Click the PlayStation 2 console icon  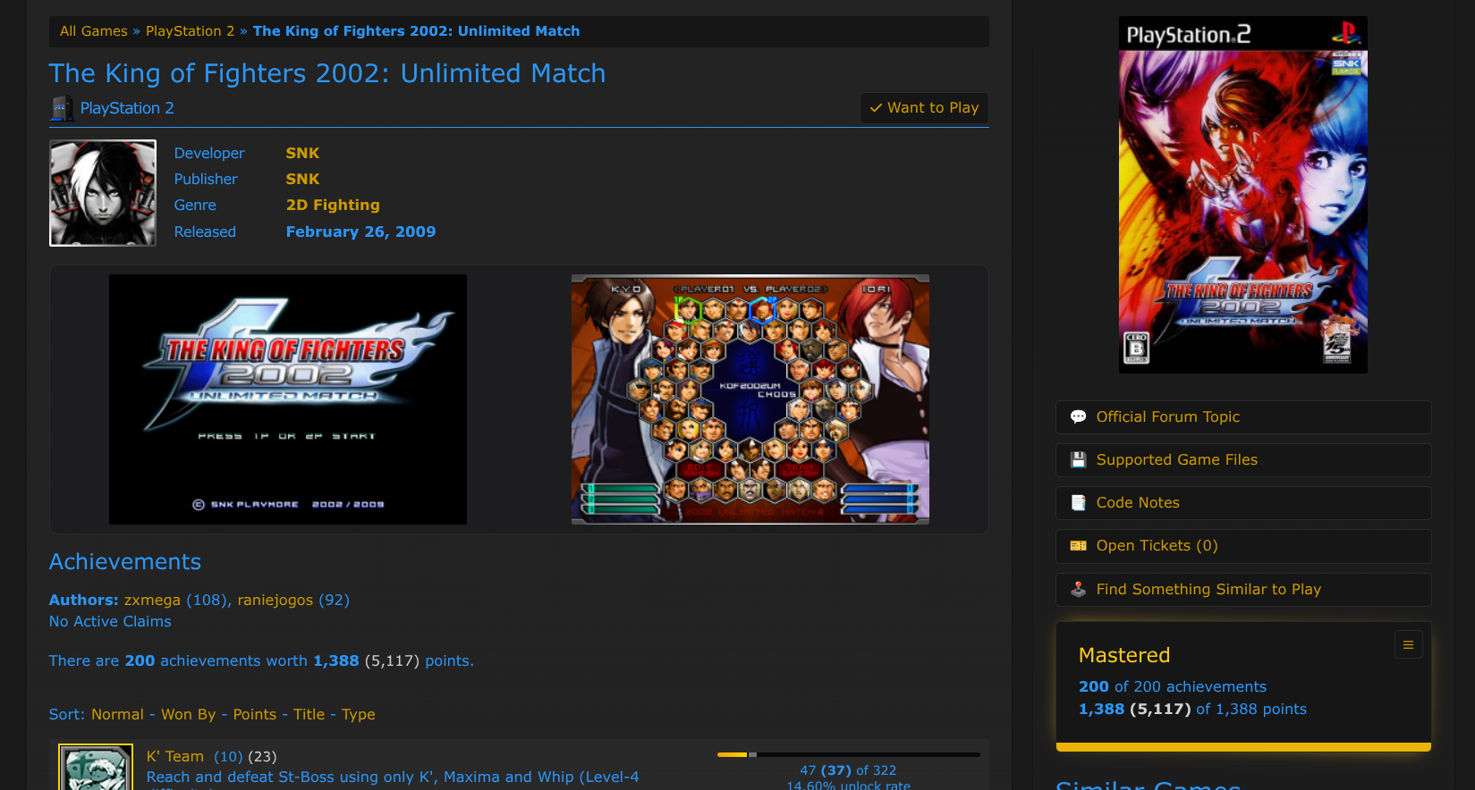[x=62, y=108]
